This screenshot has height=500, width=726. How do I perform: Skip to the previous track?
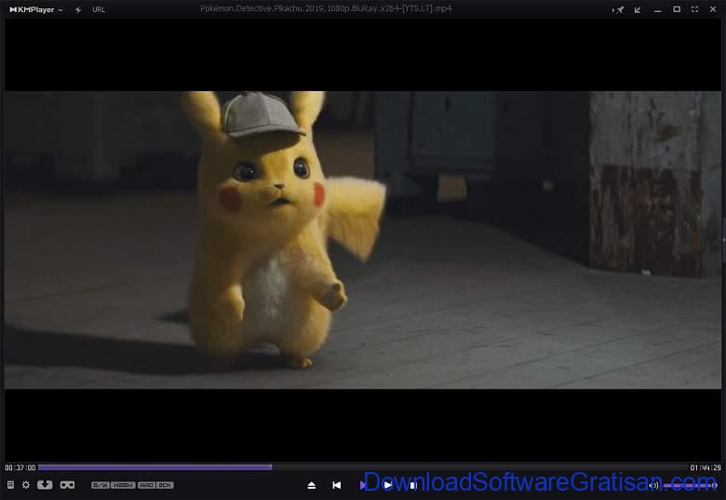[337, 485]
